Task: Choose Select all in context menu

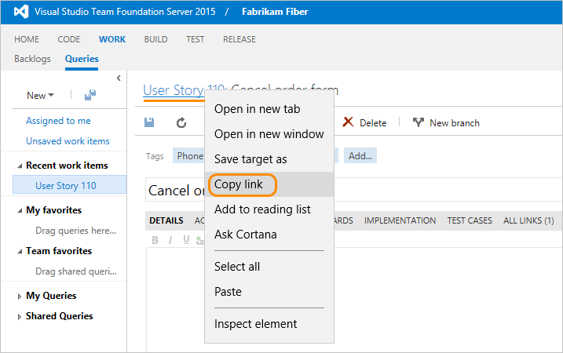Action: click(x=269, y=267)
